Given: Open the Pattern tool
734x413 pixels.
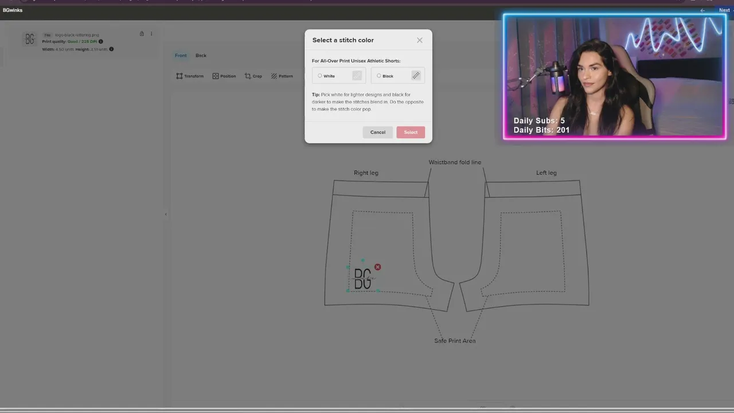Looking at the screenshot, I should [x=282, y=76].
